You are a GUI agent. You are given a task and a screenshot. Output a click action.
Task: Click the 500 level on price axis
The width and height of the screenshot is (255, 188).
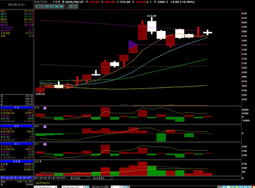pos(244,68)
